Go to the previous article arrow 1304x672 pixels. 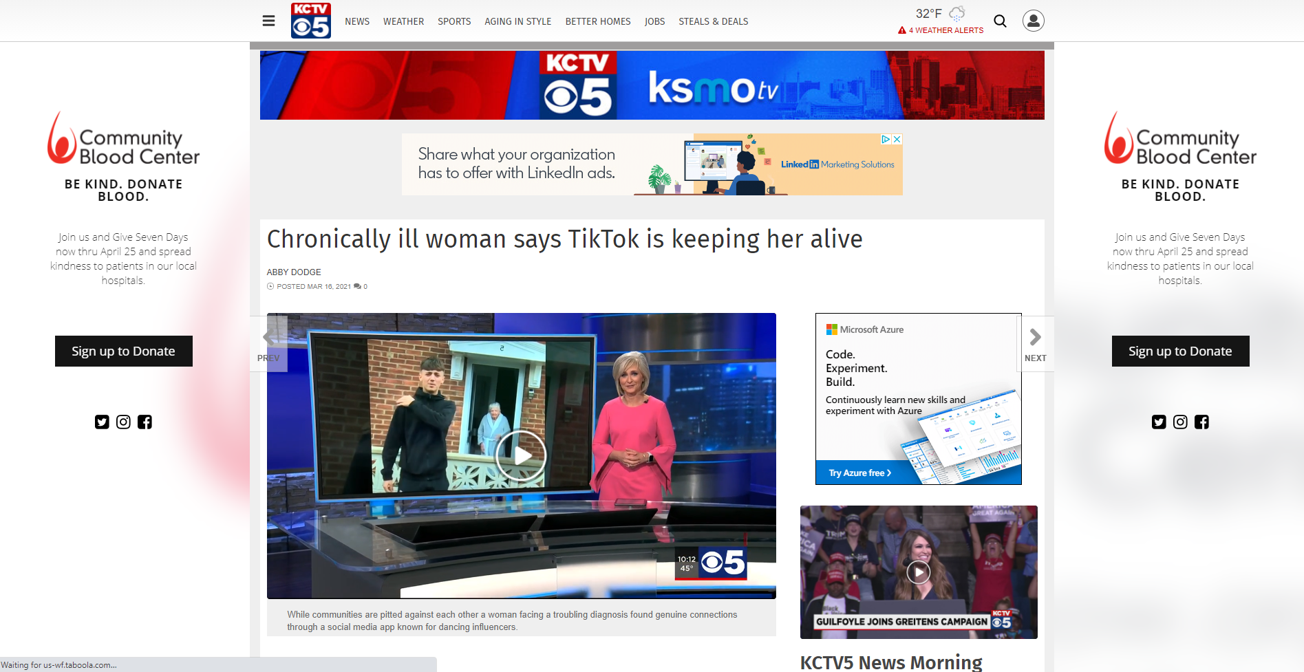268,344
